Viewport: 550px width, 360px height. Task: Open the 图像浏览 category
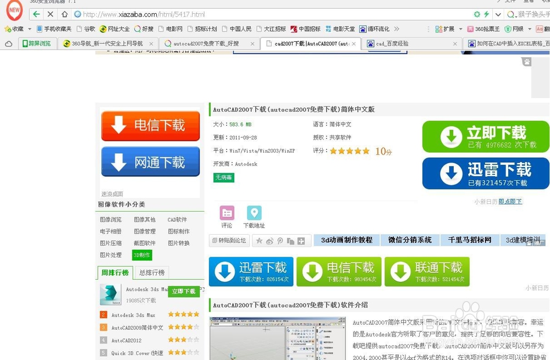[x=111, y=219]
